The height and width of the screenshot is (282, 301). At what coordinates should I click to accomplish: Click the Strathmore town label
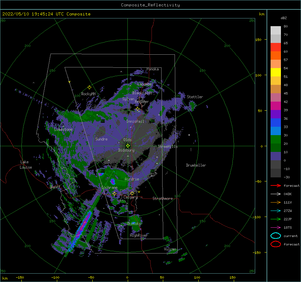163,199
